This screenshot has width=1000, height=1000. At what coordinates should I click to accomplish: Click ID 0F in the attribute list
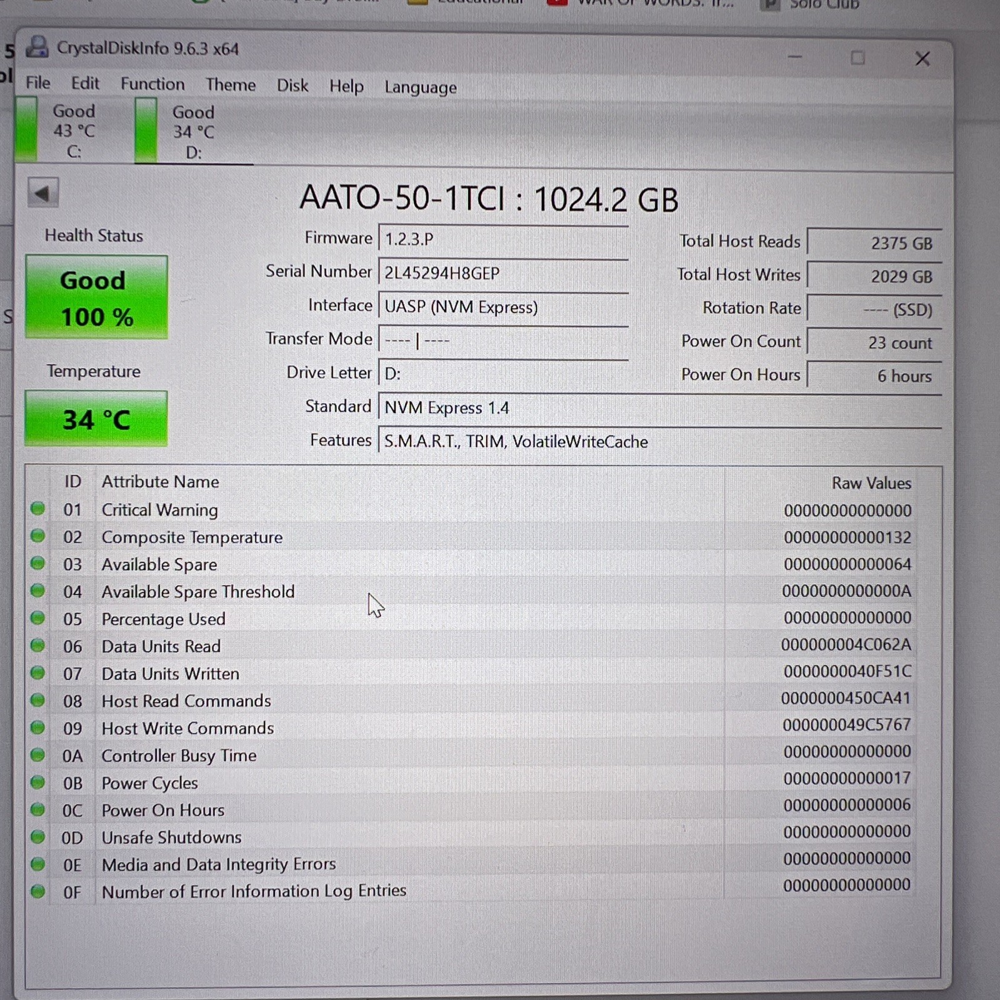point(72,892)
